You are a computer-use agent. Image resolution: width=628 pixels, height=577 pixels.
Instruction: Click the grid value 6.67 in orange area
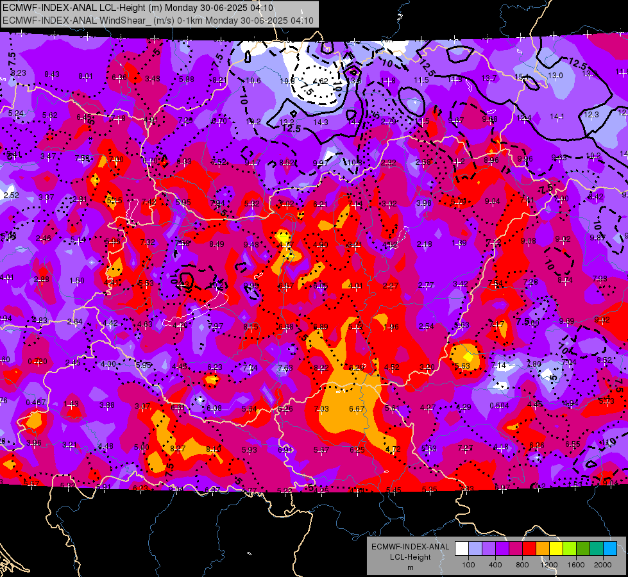[x=357, y=409]
